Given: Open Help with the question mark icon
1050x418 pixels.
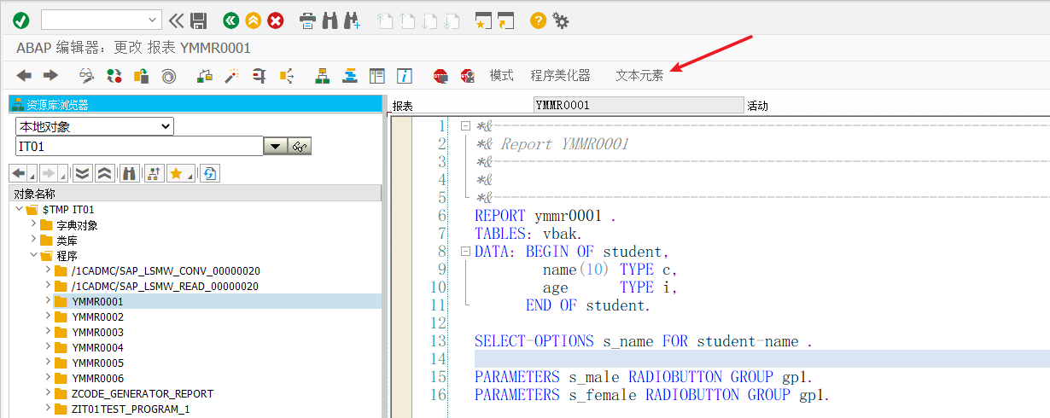Looking at the screenshot, I should tap(538, 20).
